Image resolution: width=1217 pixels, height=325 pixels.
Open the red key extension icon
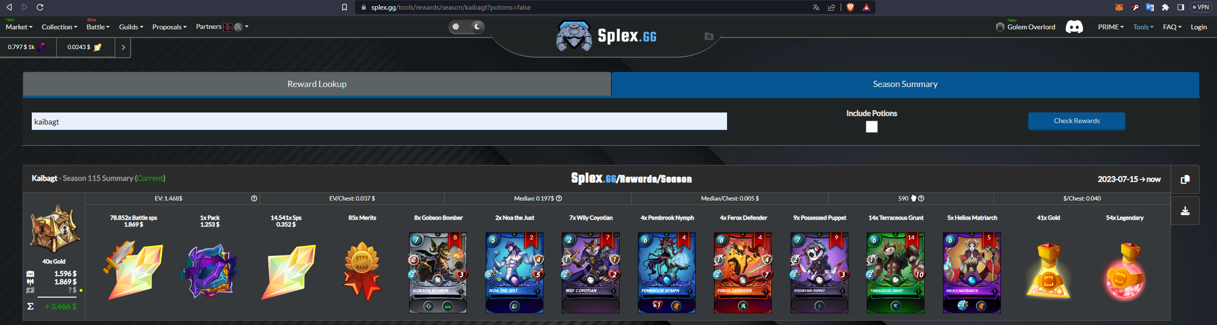[1135, 7]
